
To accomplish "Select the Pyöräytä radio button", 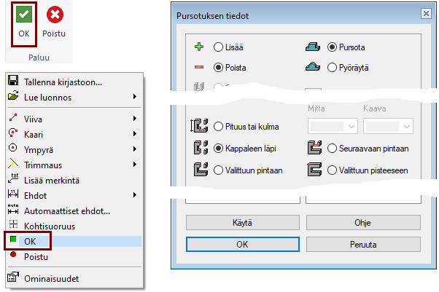I will coord(333,66).
